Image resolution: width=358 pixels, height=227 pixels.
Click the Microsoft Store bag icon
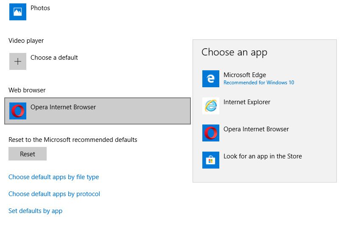pos(211,160)
